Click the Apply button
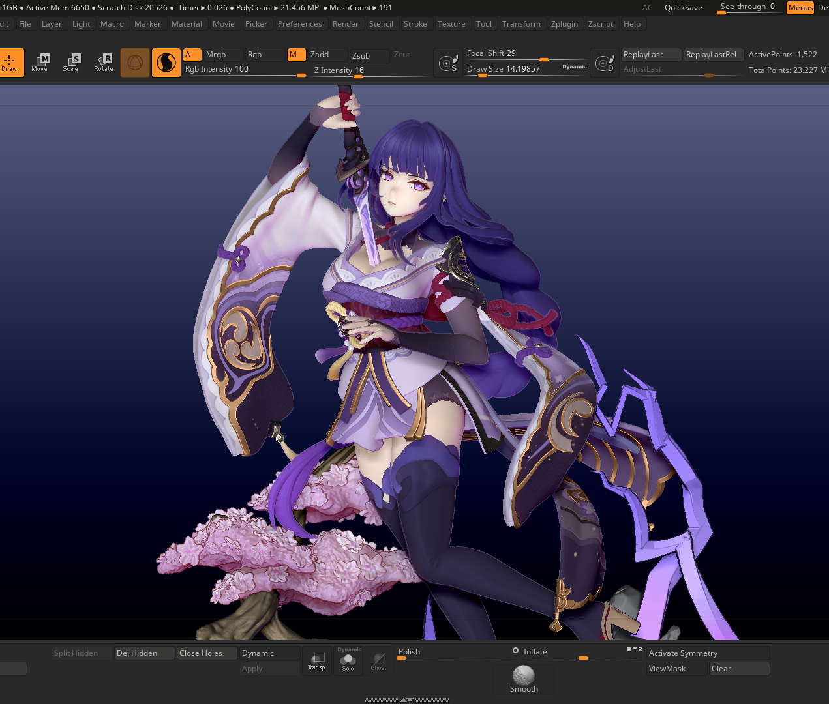The image size is (829, 704). coord(270,669)
